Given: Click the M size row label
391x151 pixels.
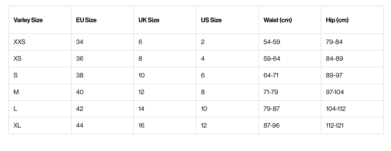Looking at the screenshot, I should click(16, 92).
